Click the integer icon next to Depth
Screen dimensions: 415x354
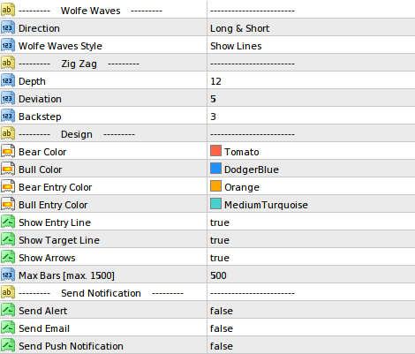click(x=8, y=80)
